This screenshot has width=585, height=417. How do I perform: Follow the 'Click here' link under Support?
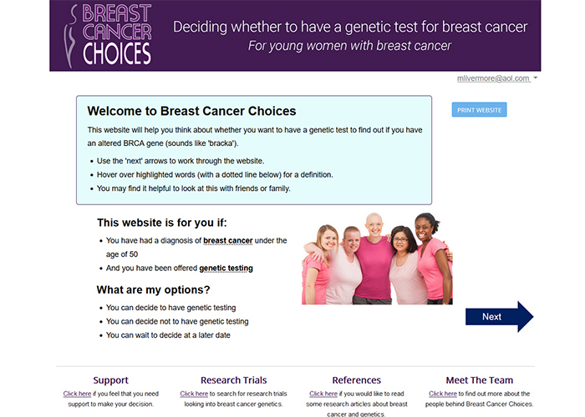(x=77, y=394)
